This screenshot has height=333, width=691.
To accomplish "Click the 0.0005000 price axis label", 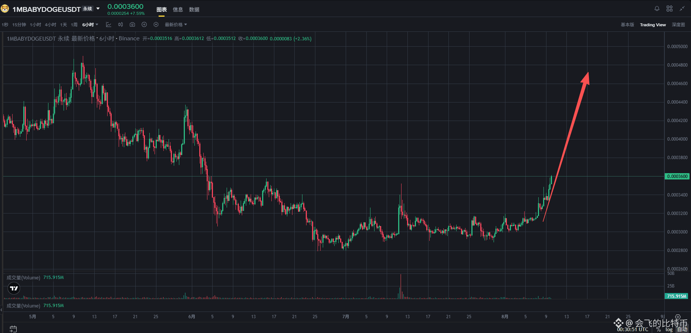I will (x=677, y=47).
